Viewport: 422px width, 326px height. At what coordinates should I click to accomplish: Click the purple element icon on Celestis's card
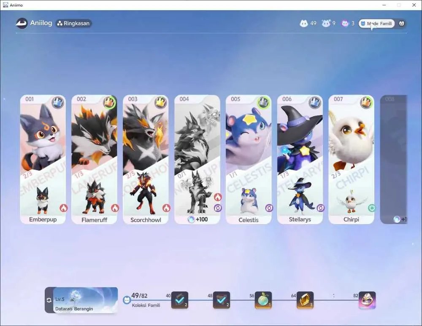269,208
